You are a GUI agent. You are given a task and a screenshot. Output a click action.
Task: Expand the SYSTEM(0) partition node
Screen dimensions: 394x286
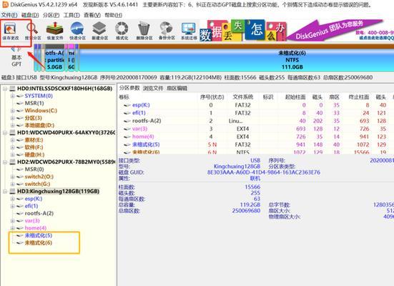pyautogui.click(x=12, y=96)
